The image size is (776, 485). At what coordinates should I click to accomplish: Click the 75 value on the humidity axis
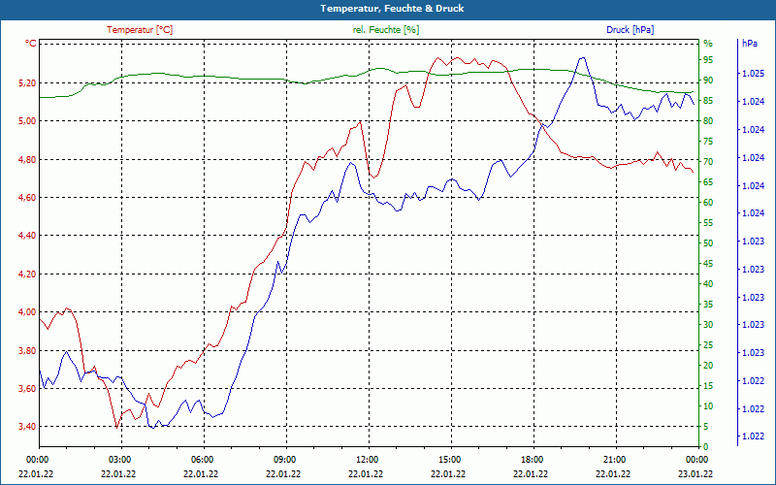[708, 142]
